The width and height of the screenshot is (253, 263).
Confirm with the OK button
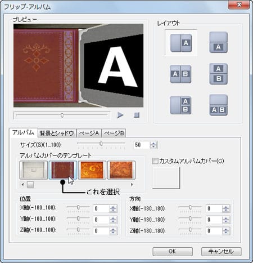(173, 251)
